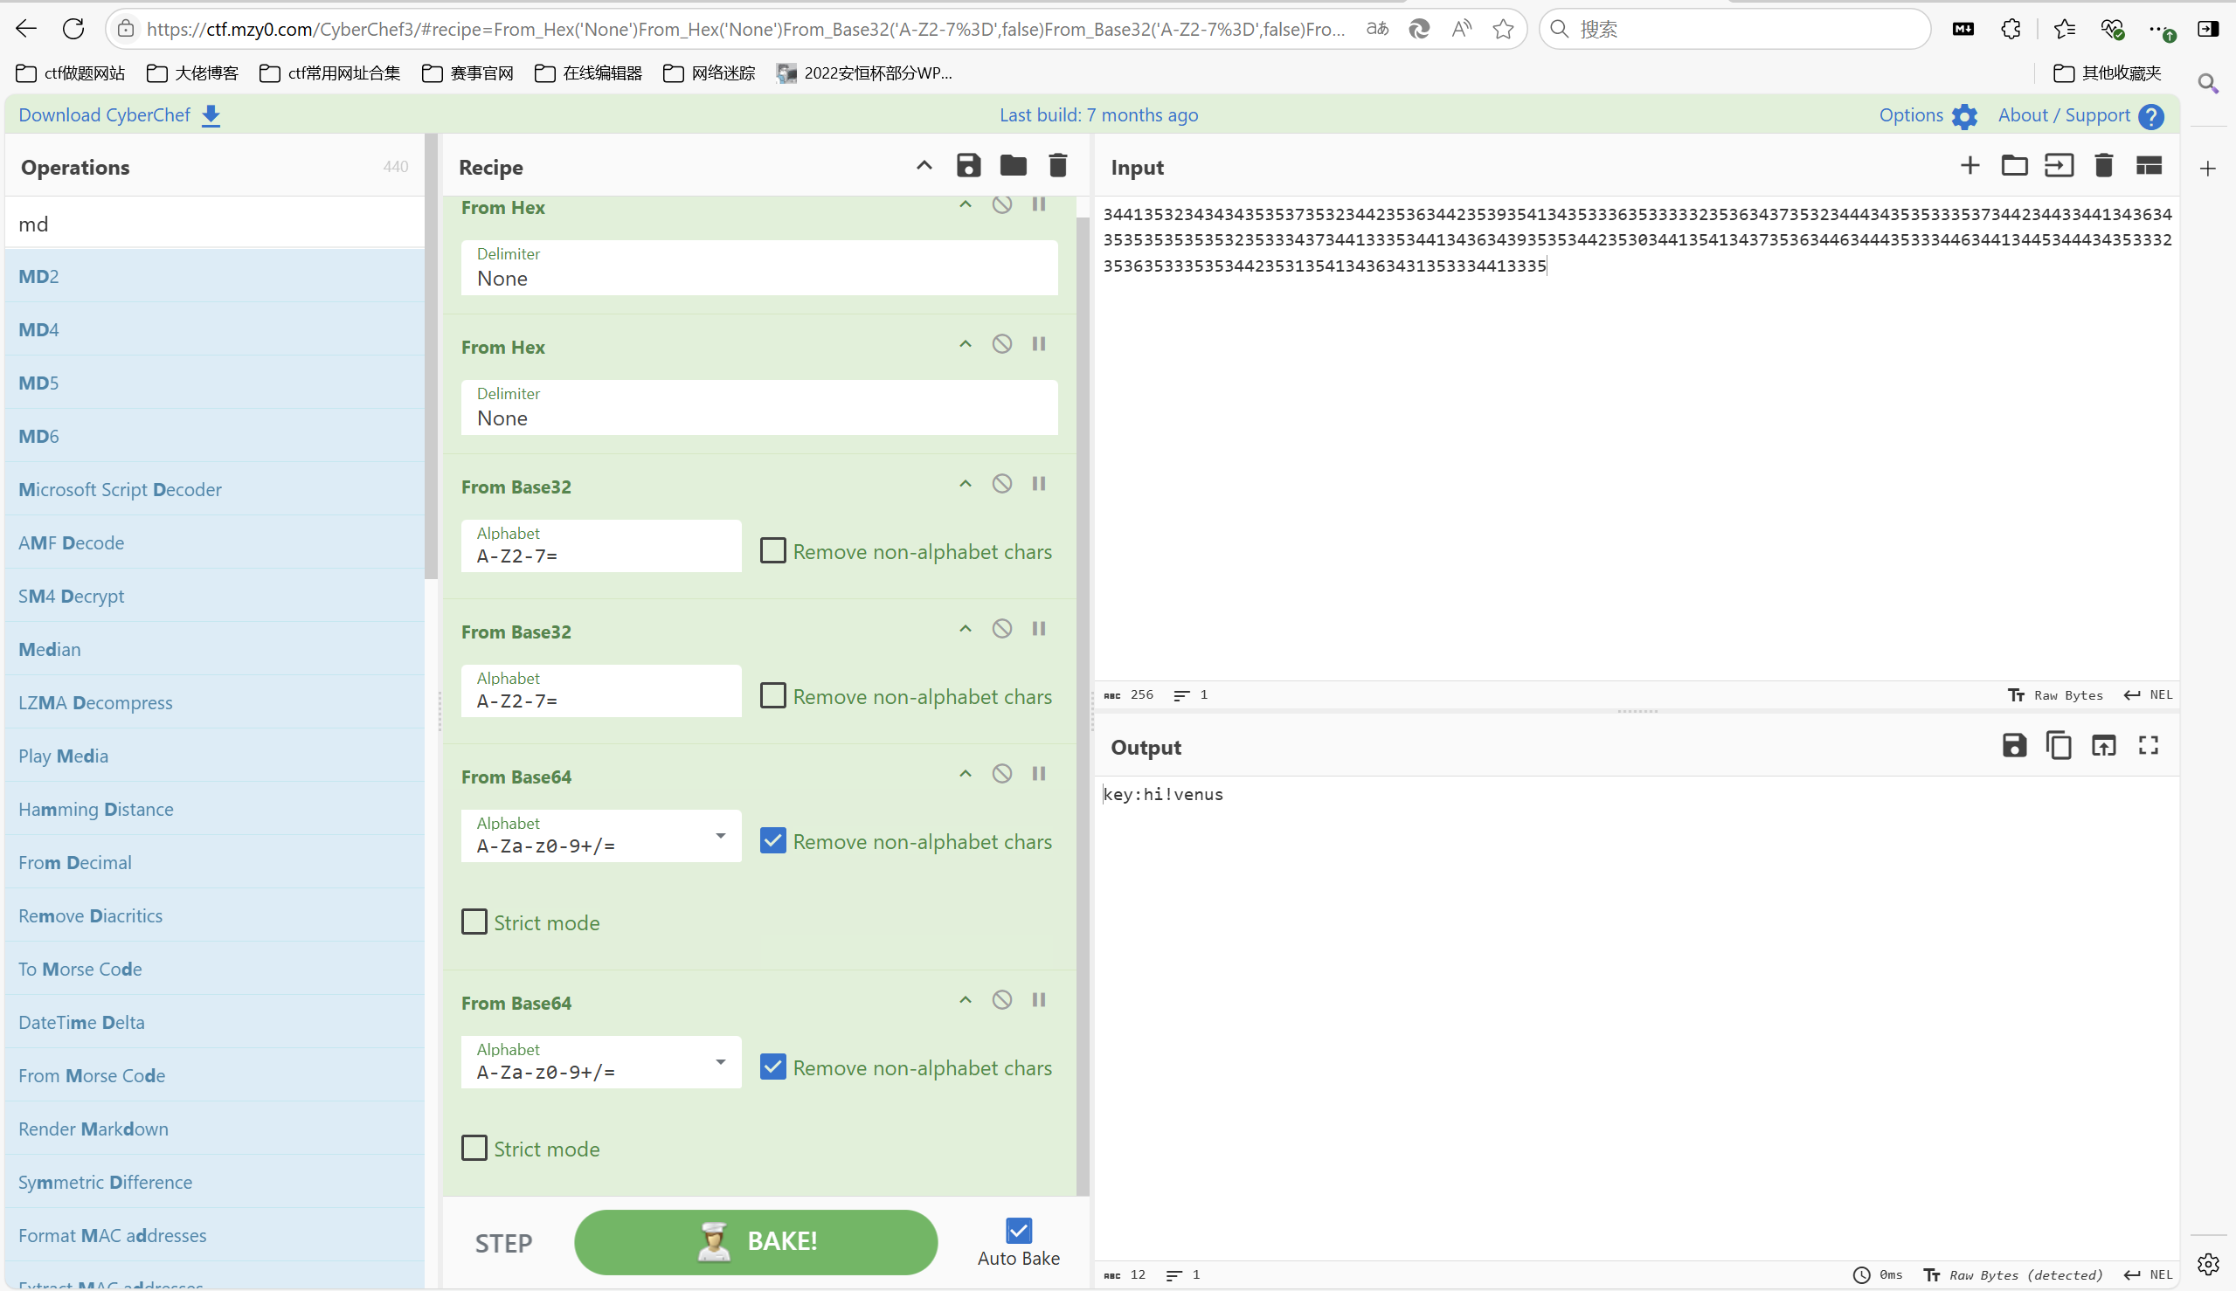Click the STEP button
The image size is (2236, 1291).
pos(503,1243)
